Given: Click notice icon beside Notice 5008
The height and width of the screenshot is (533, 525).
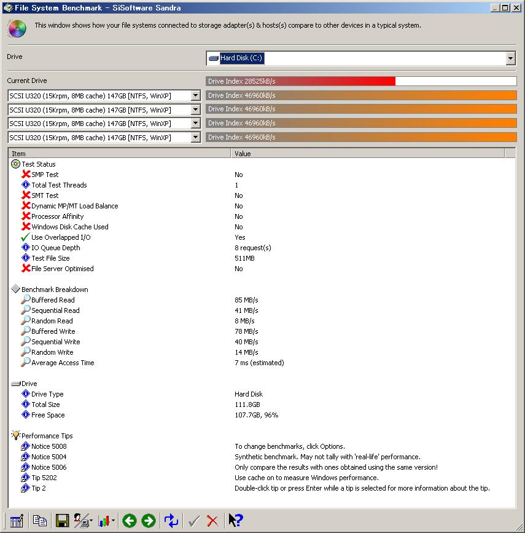Looking at the screenshot, I should 25,446.
